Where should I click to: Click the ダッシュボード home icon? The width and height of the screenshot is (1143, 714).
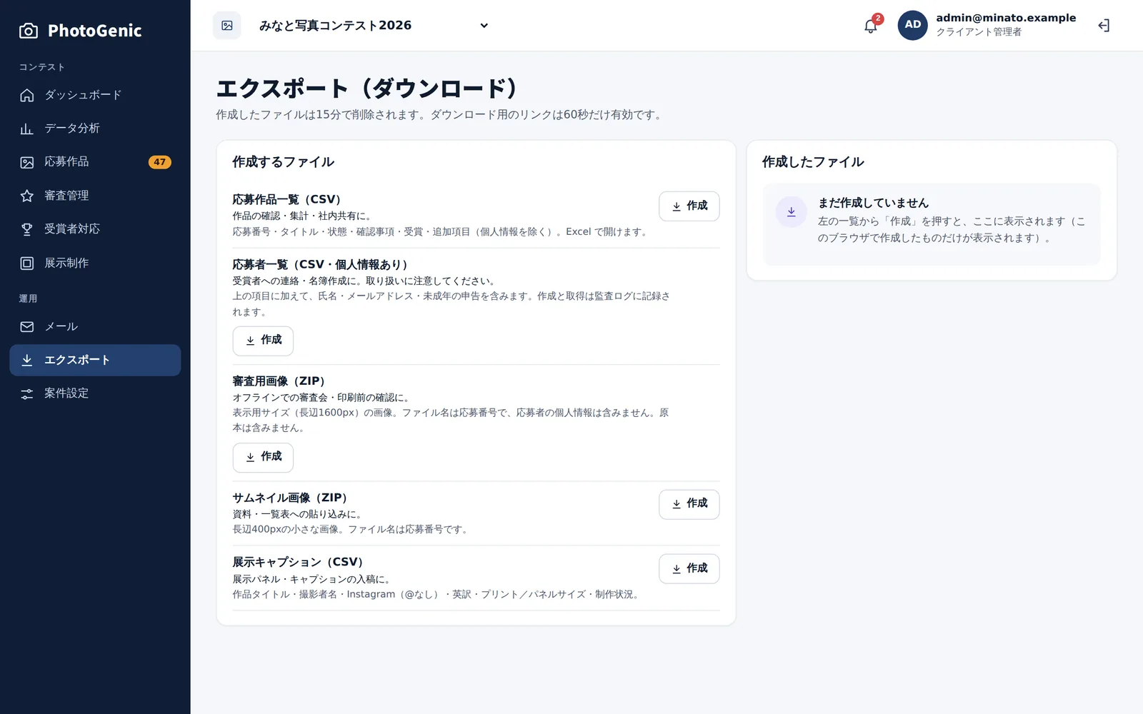27,95
